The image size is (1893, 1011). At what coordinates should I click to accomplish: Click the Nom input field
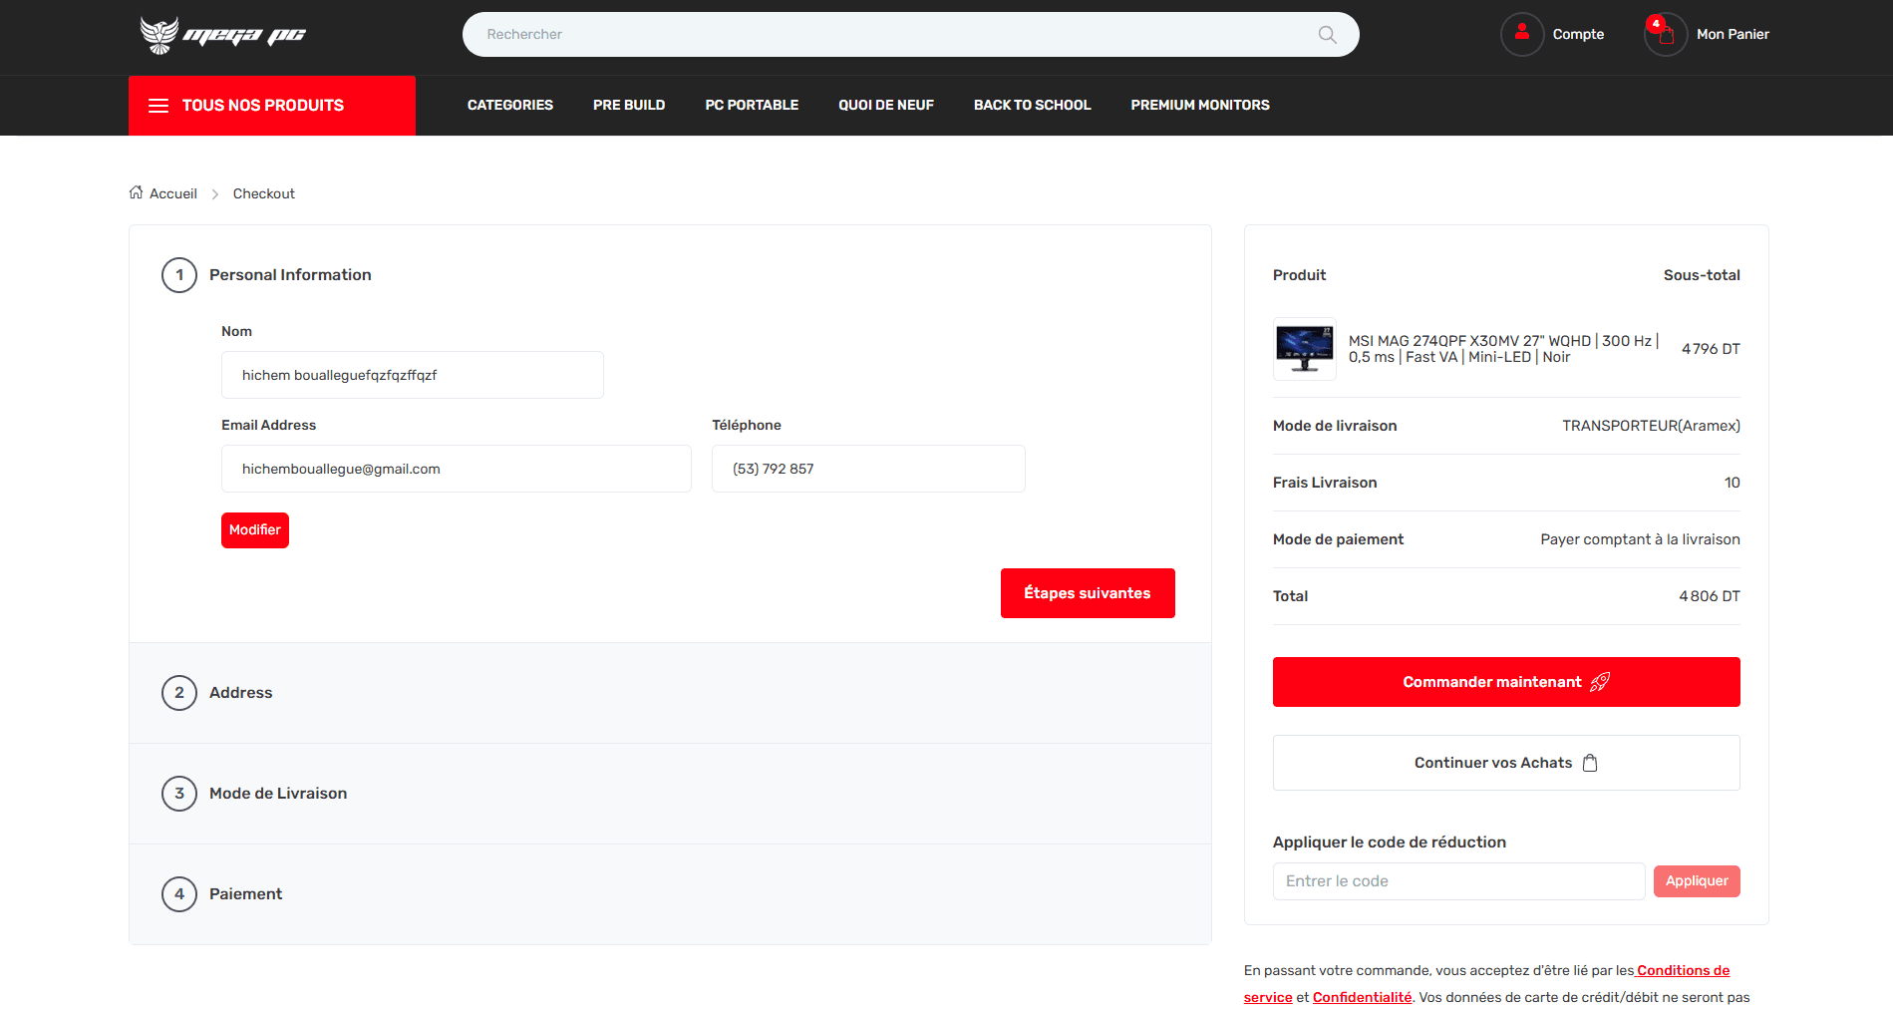point(413,375)
